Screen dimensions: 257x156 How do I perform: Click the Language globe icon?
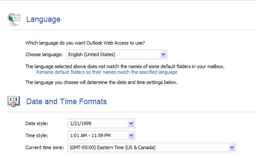pos(14,19)
